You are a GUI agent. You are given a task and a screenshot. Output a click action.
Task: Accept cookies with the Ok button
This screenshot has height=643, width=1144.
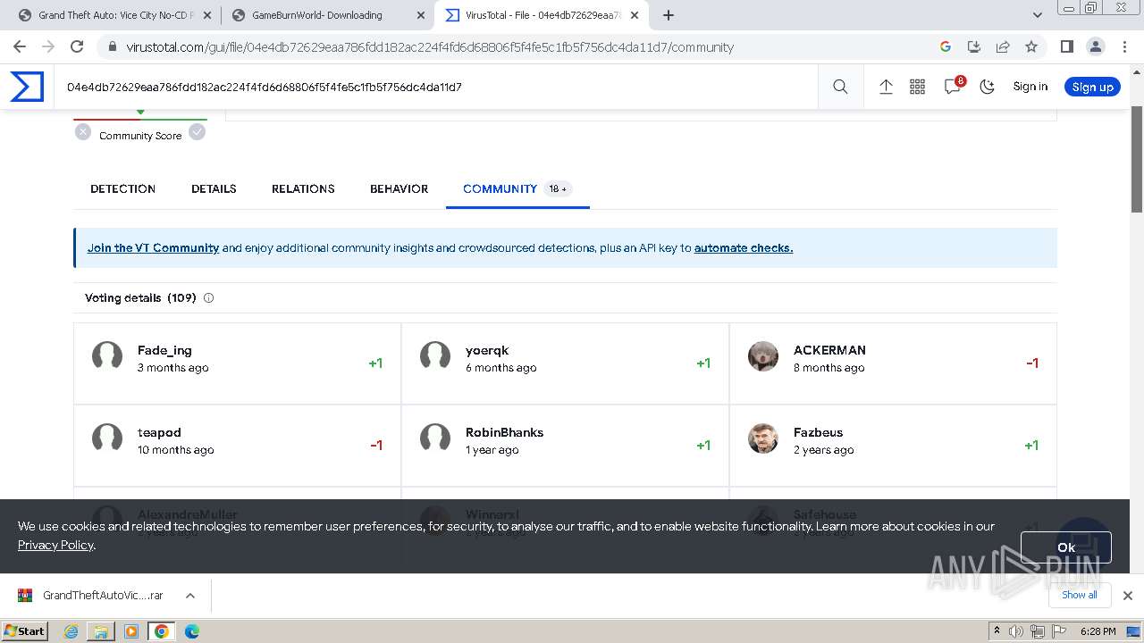(1066, 547)
